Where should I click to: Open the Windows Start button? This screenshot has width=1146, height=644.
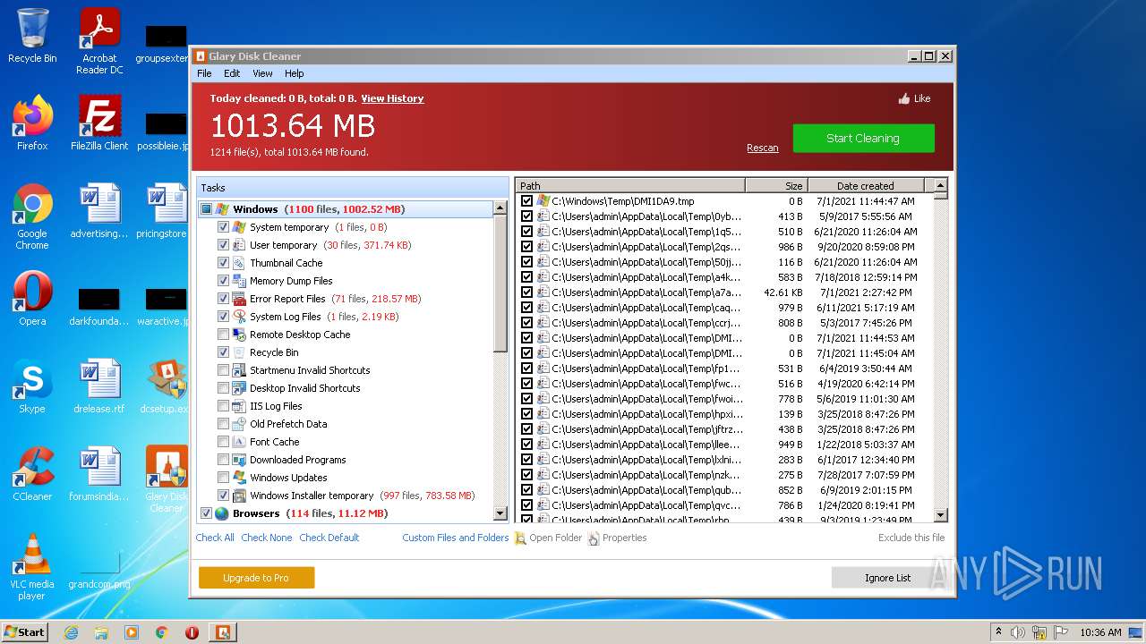click(24, 632)
